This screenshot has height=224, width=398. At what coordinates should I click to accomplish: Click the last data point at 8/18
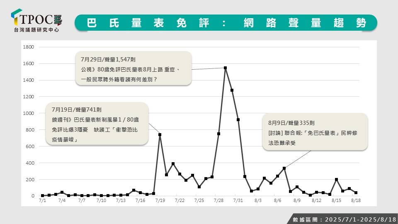[356, 192]
